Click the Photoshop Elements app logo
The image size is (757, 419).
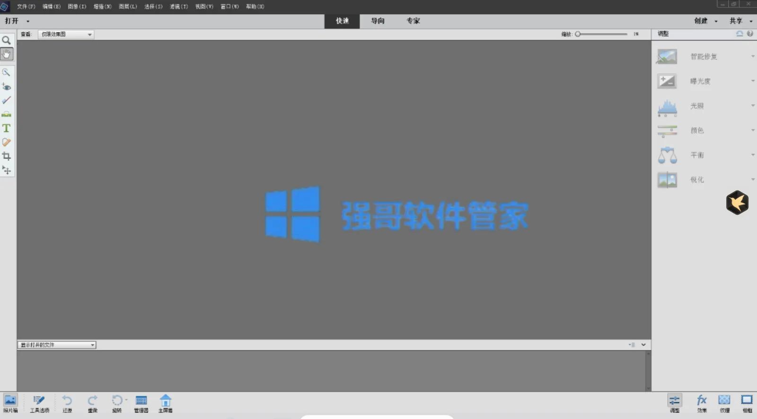click(5, 7)
